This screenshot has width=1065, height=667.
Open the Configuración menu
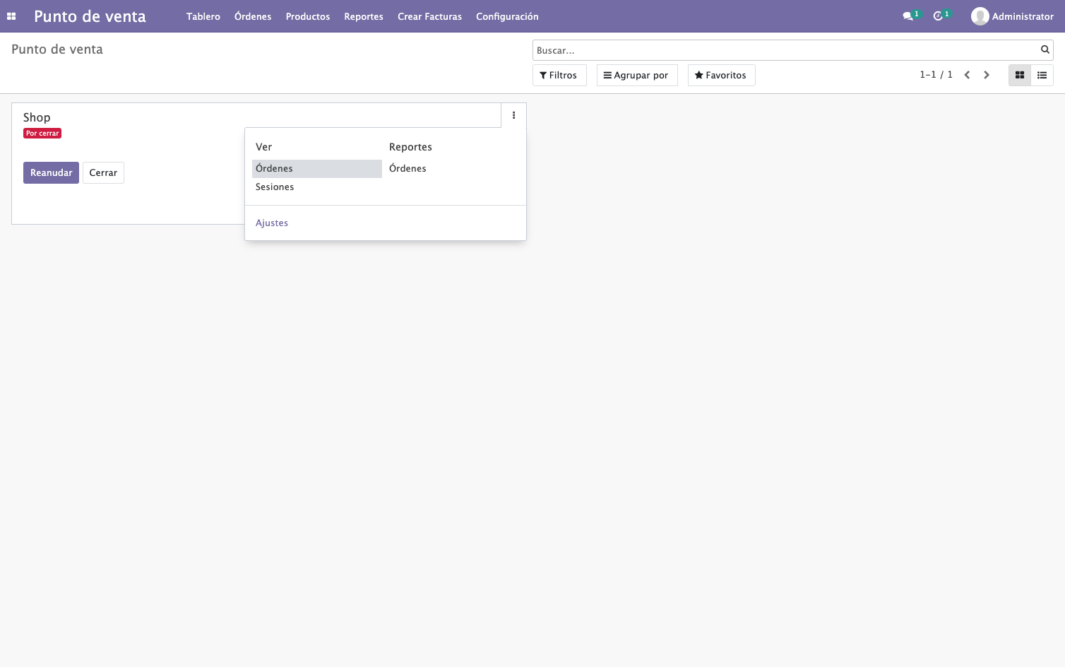pos(507,16)
